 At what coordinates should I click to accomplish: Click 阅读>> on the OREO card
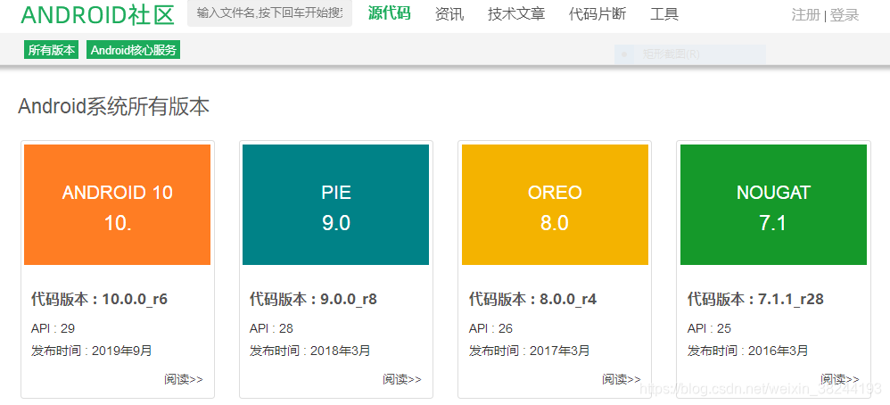[x=622, y=379]
